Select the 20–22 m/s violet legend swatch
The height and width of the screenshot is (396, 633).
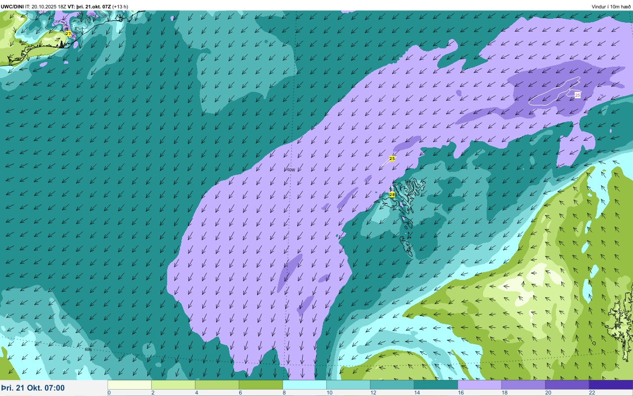tap(567, 385)
